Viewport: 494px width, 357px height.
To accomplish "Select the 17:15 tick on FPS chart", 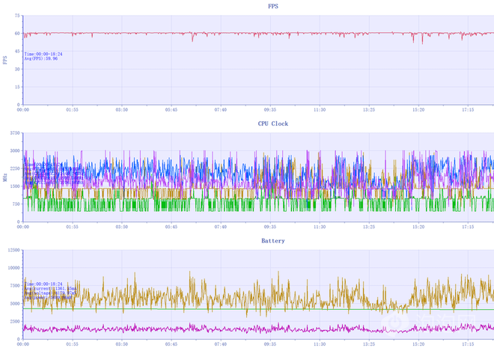I will point(468,109).
